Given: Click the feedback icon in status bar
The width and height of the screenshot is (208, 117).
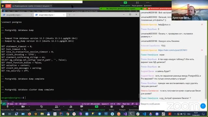Looking at the screenshot, I should 133,104.
